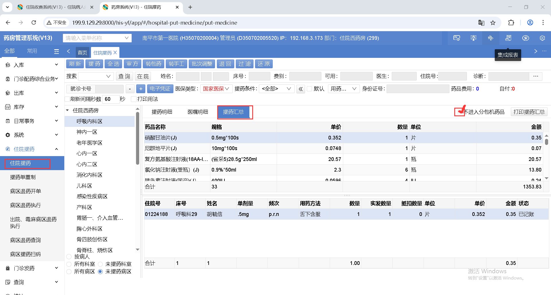Screen dimensions: 551x295
Task: Click the oval SI icon in header
Action: coord(525,38)
